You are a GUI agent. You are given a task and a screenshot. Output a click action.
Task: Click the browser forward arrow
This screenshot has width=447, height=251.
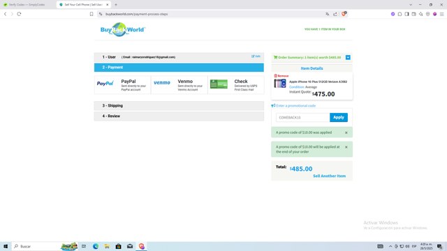tap(12, 14)
